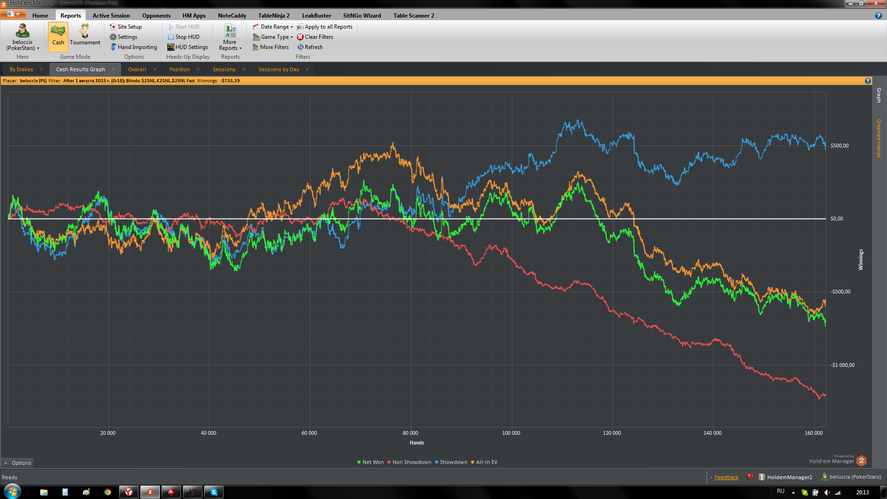Select the Cash game mode icon
The height and width of the screenshot is (499, 887).
click(58, 31)
